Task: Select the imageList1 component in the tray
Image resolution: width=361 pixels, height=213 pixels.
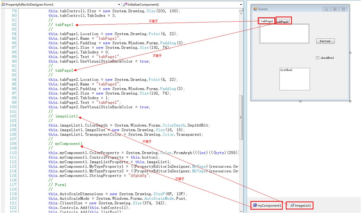Action: point(300,205)
